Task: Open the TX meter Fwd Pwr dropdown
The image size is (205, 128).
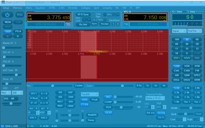Action: 194,31
